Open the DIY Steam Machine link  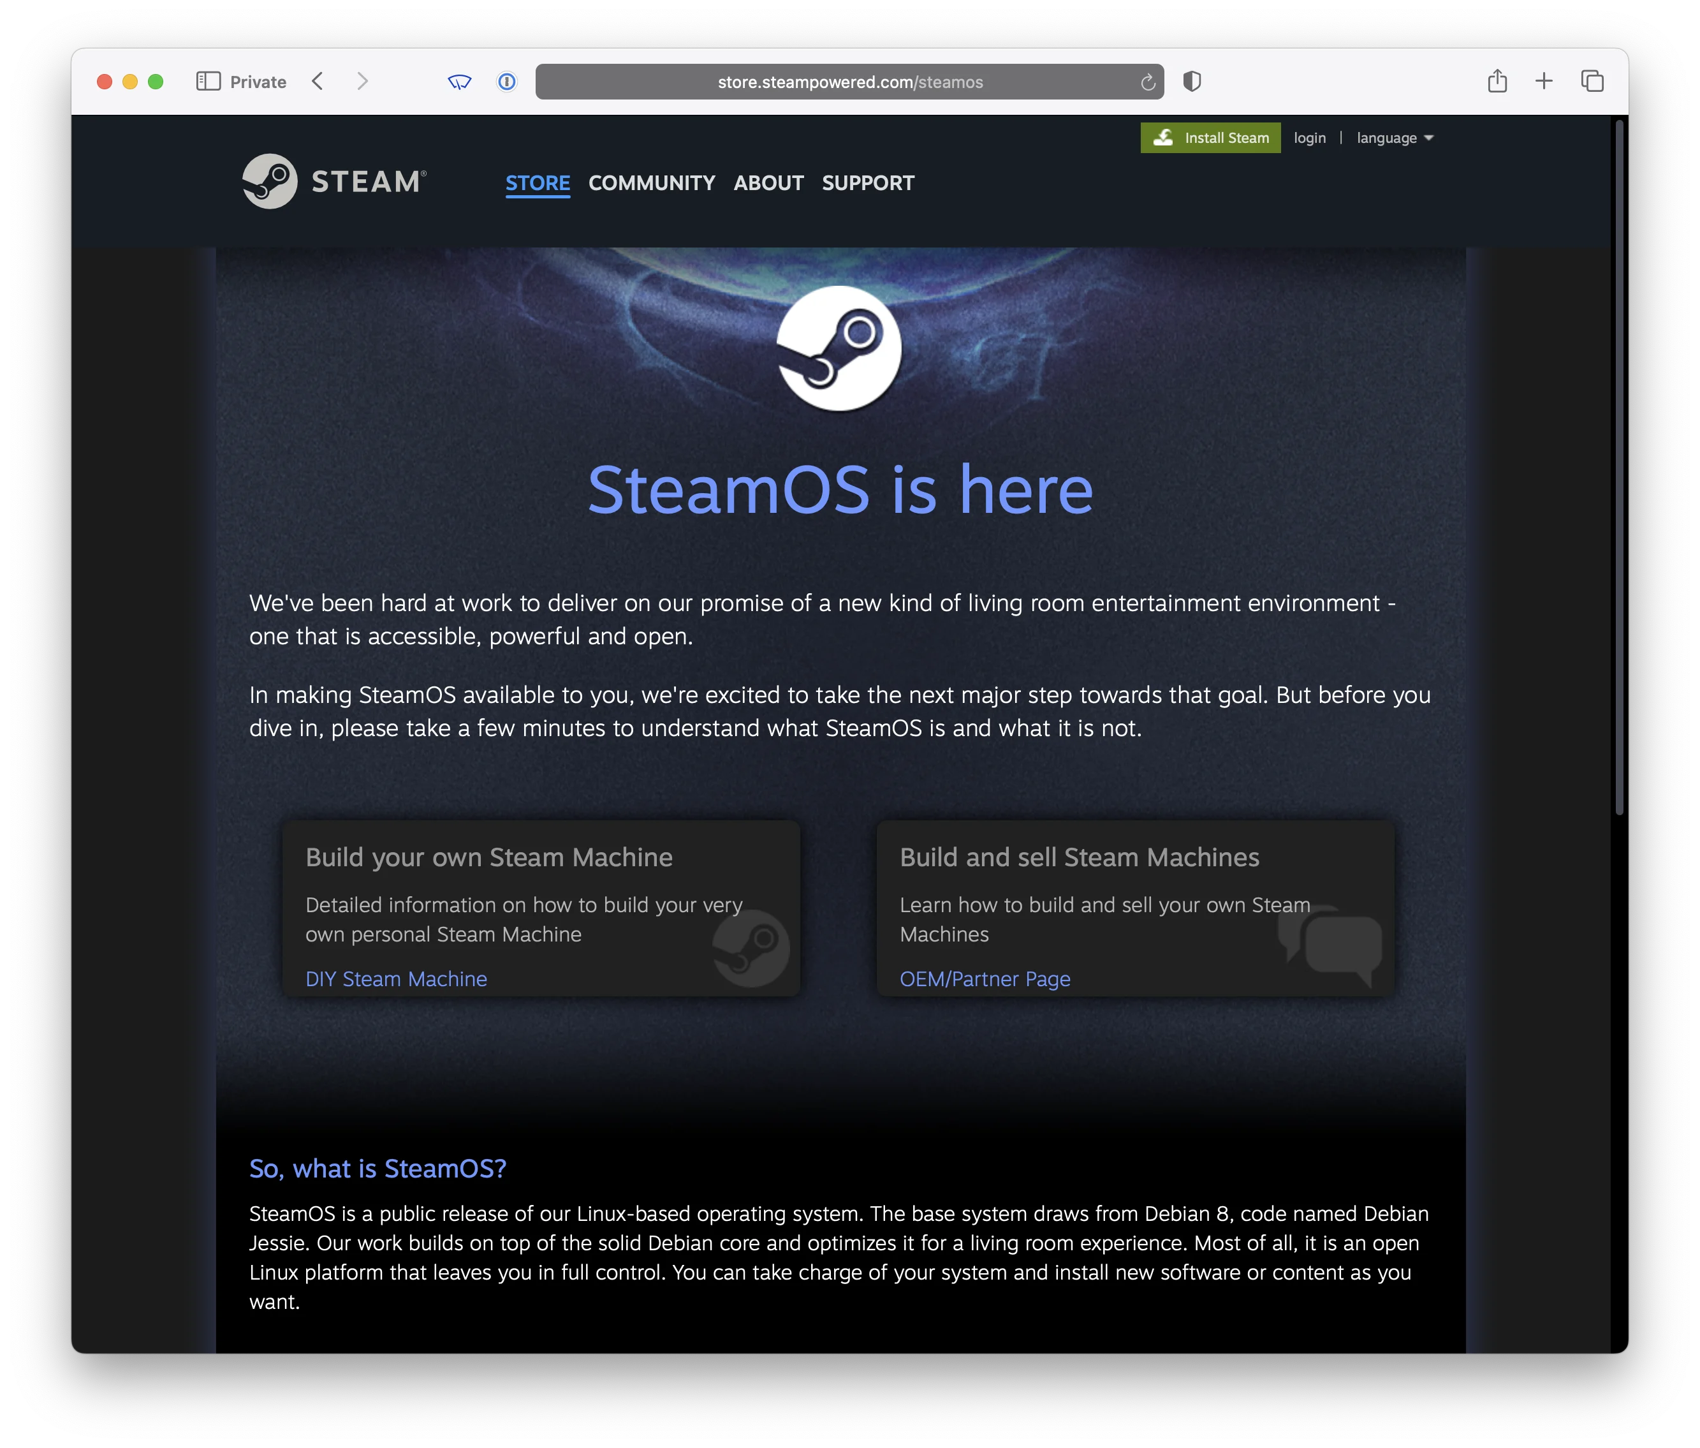click(x=396, y=979)
